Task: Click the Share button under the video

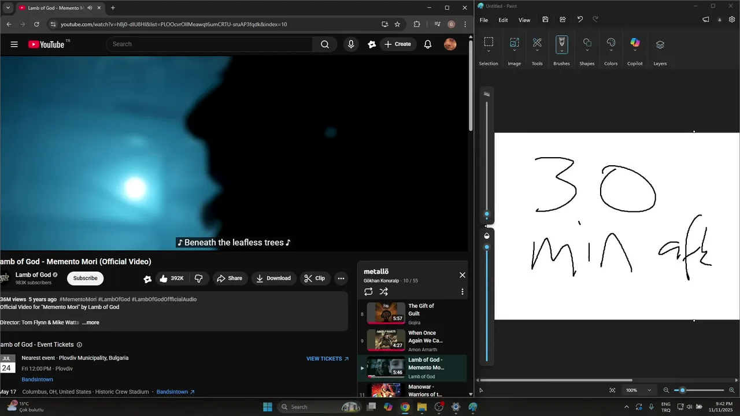Action: 230,278
